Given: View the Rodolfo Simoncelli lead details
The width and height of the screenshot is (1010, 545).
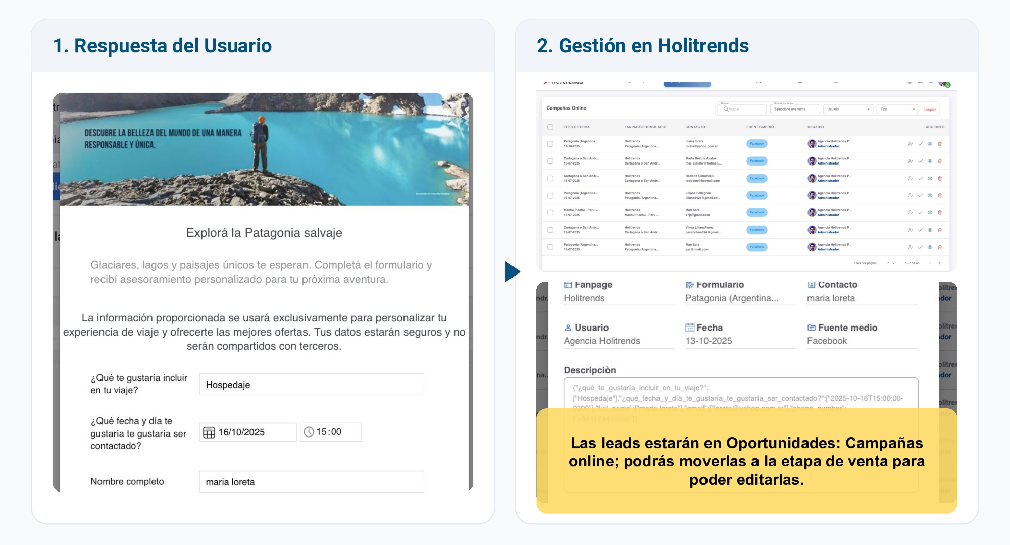Looking at the screenshot, I should coord(930,178).
